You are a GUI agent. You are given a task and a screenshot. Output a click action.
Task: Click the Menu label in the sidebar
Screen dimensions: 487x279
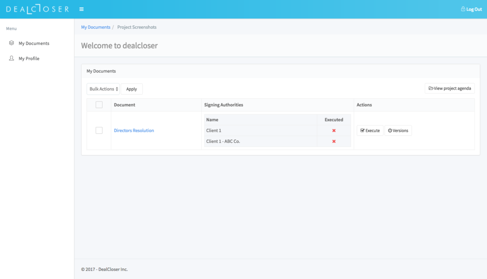coord(12,29)
